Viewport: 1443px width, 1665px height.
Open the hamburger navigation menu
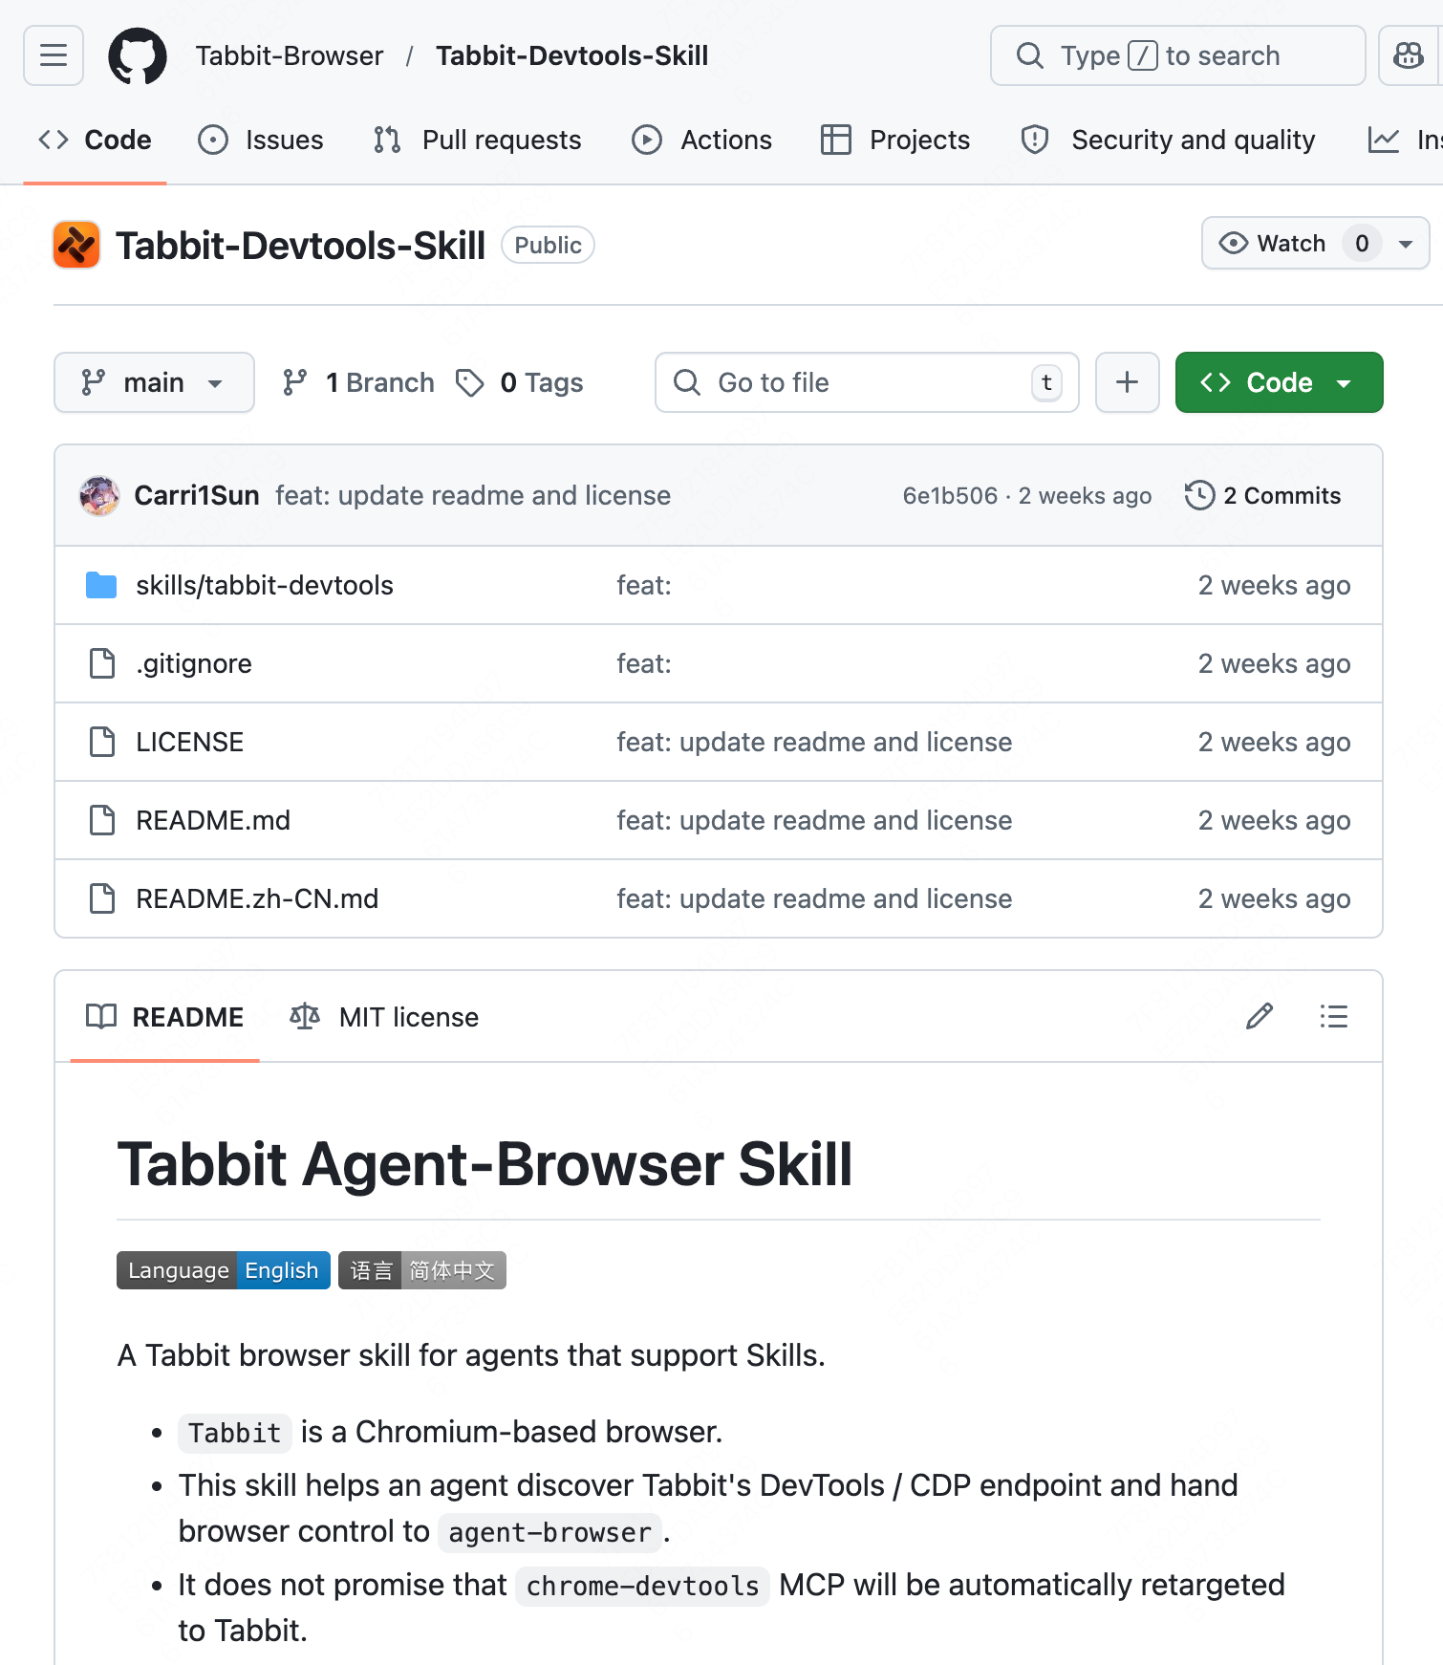click(x=54, y=55)
